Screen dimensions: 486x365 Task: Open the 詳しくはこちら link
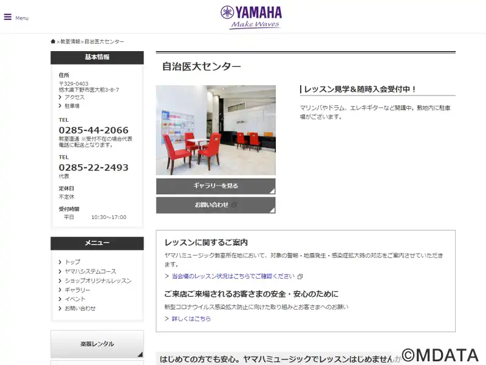click(x=191, y=319)
